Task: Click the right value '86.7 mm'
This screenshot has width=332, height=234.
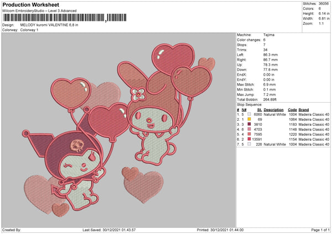Action: click(x=271, y=60)
